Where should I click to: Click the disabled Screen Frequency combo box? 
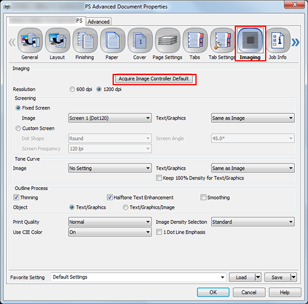(110, 148)
